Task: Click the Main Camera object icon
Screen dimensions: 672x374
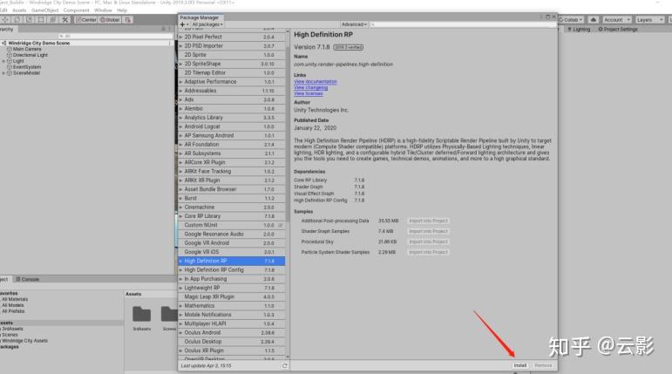Action: coord(10,49)
